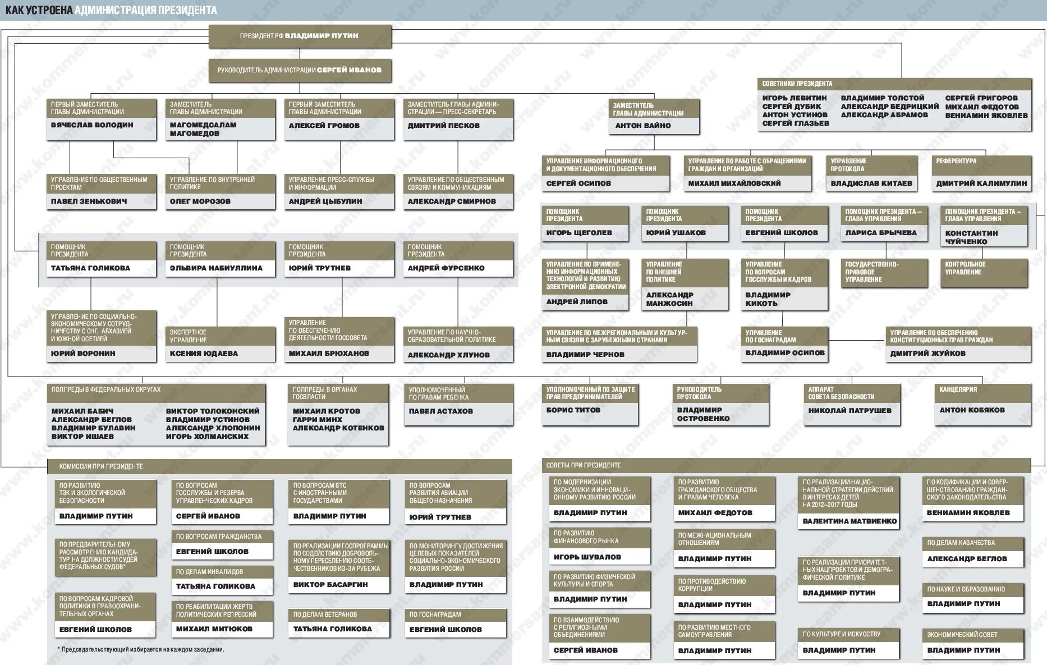
Task: Select Юрий Воронин CIS cooperation box
Action: coord(102,336)
